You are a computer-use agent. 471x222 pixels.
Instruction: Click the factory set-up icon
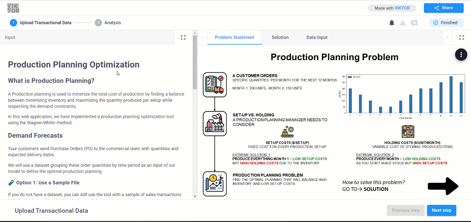215,123
